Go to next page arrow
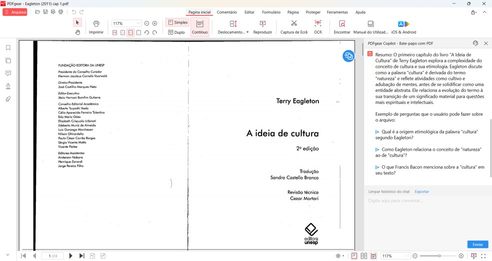The width and height of the screenshot is (492, 261). 70,256
